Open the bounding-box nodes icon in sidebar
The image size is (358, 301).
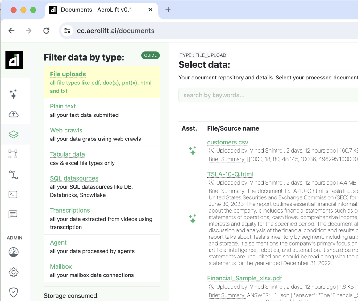(x=13, y=154)
